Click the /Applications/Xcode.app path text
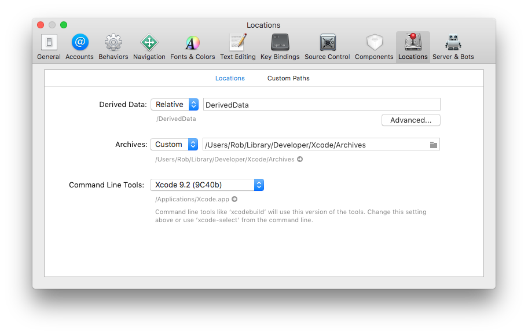This screenshot has width=528, height=335. [x=192, y=199]
